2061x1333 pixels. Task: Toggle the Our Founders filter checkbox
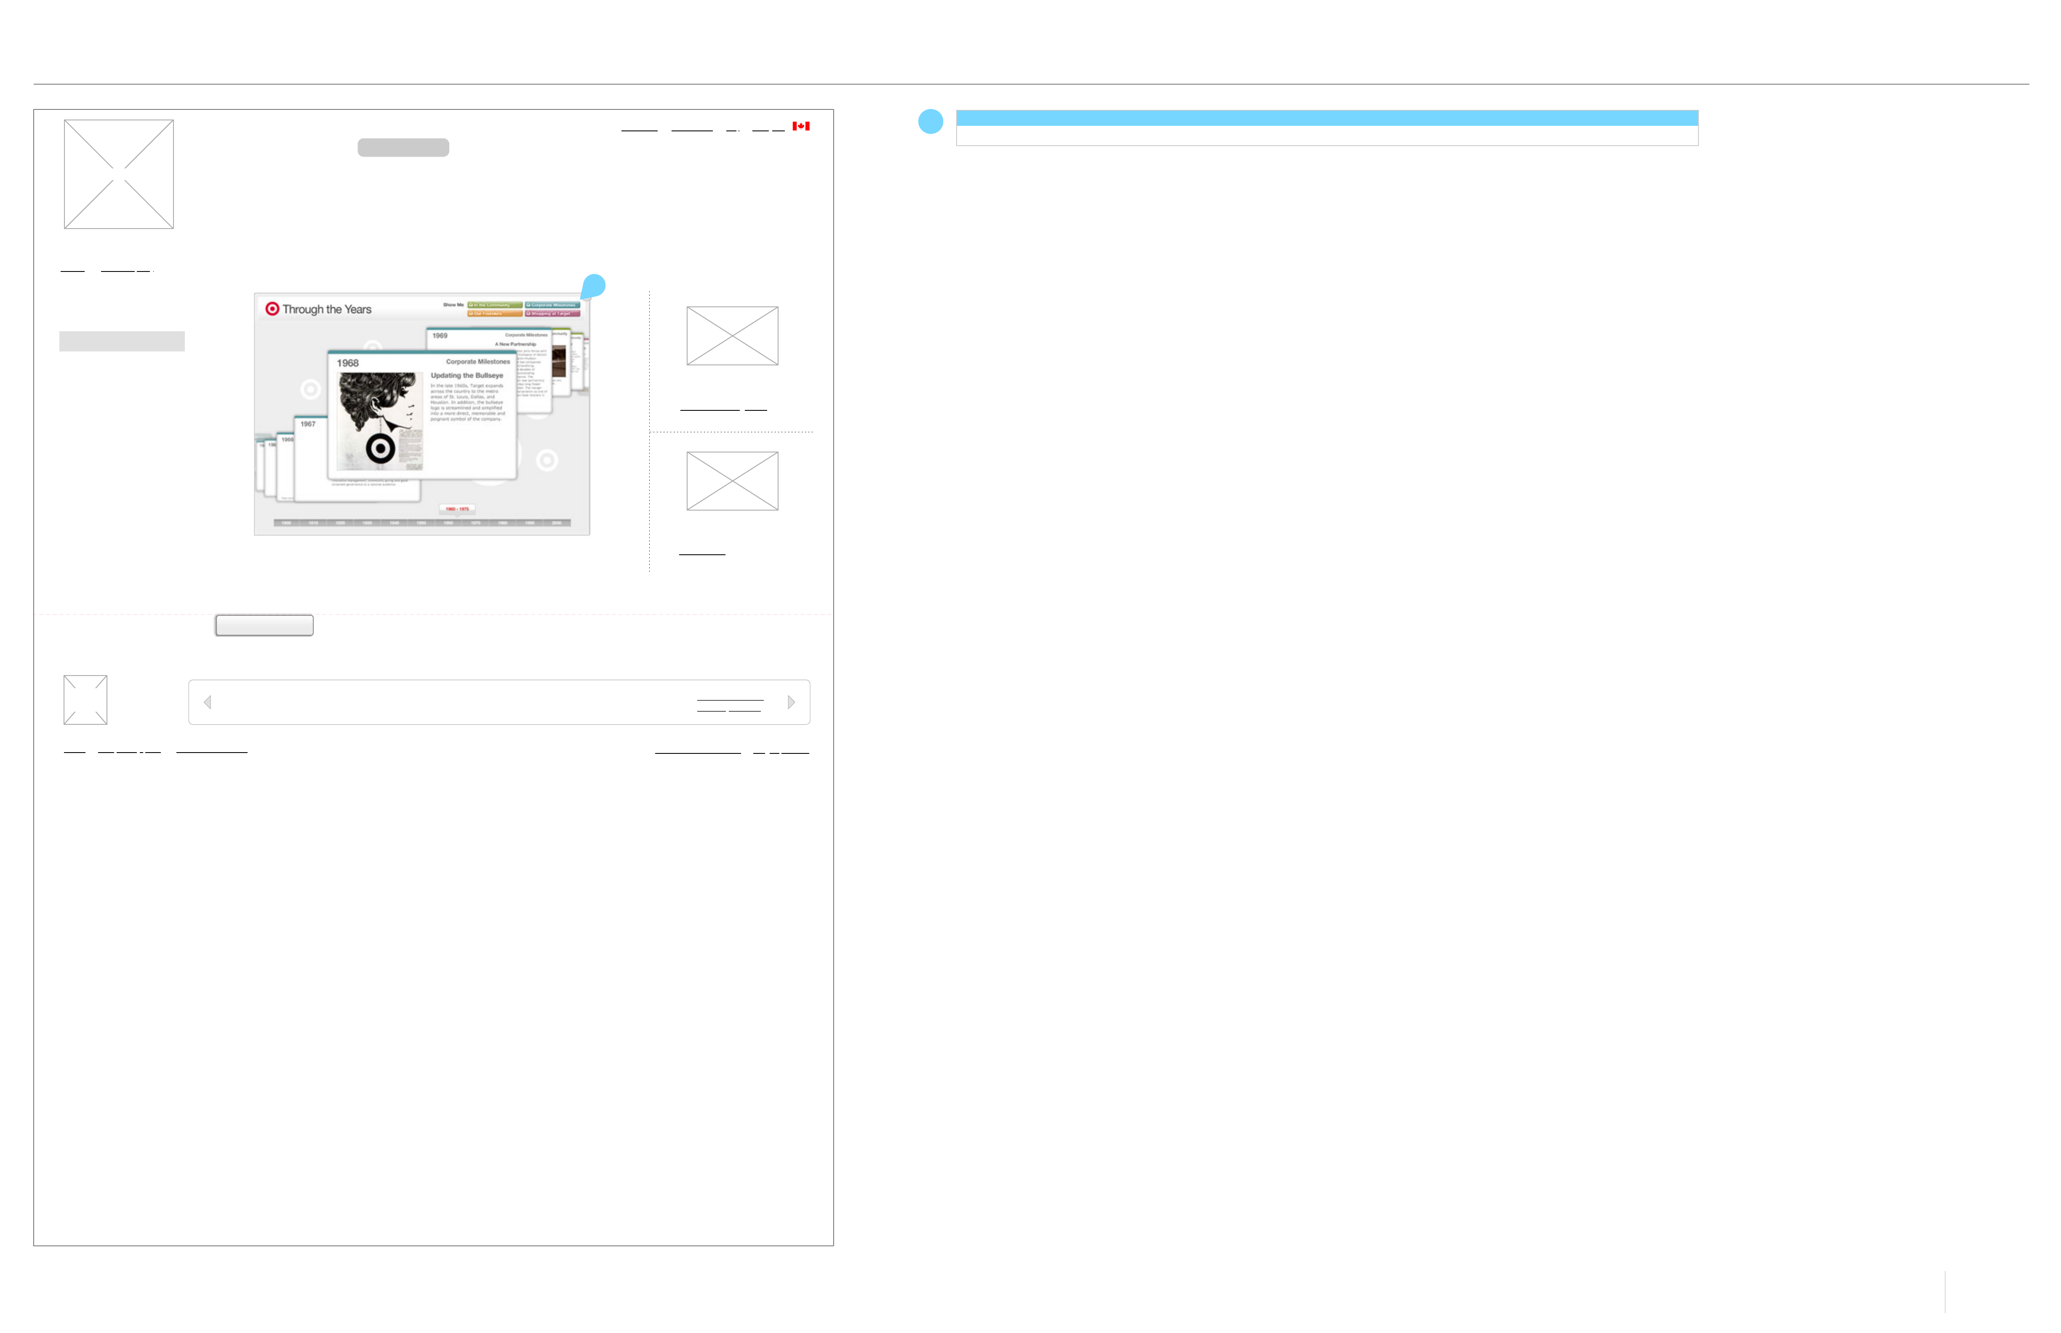(472, 313)
